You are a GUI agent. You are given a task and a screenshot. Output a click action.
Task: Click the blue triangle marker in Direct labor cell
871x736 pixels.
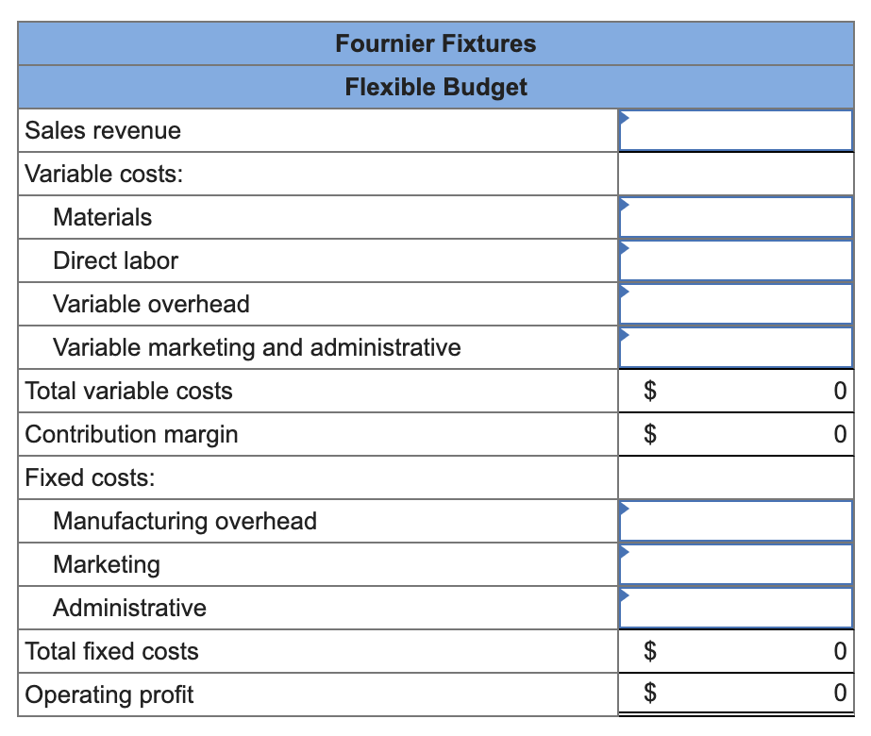tap(623, 246)
